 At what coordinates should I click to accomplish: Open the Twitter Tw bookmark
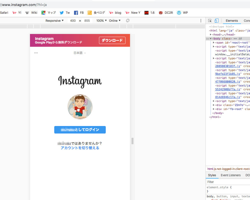[65, 13]
